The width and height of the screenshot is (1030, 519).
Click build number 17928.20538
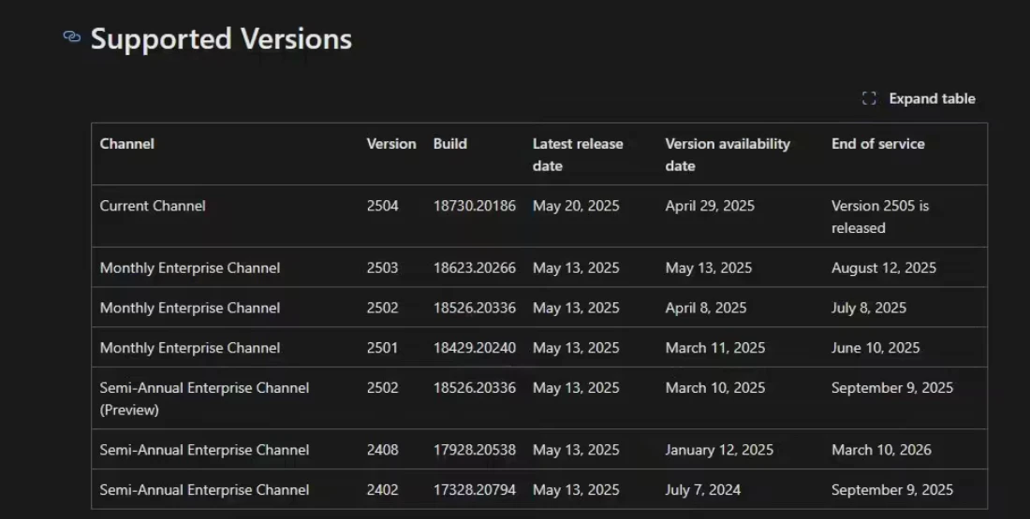474,450
